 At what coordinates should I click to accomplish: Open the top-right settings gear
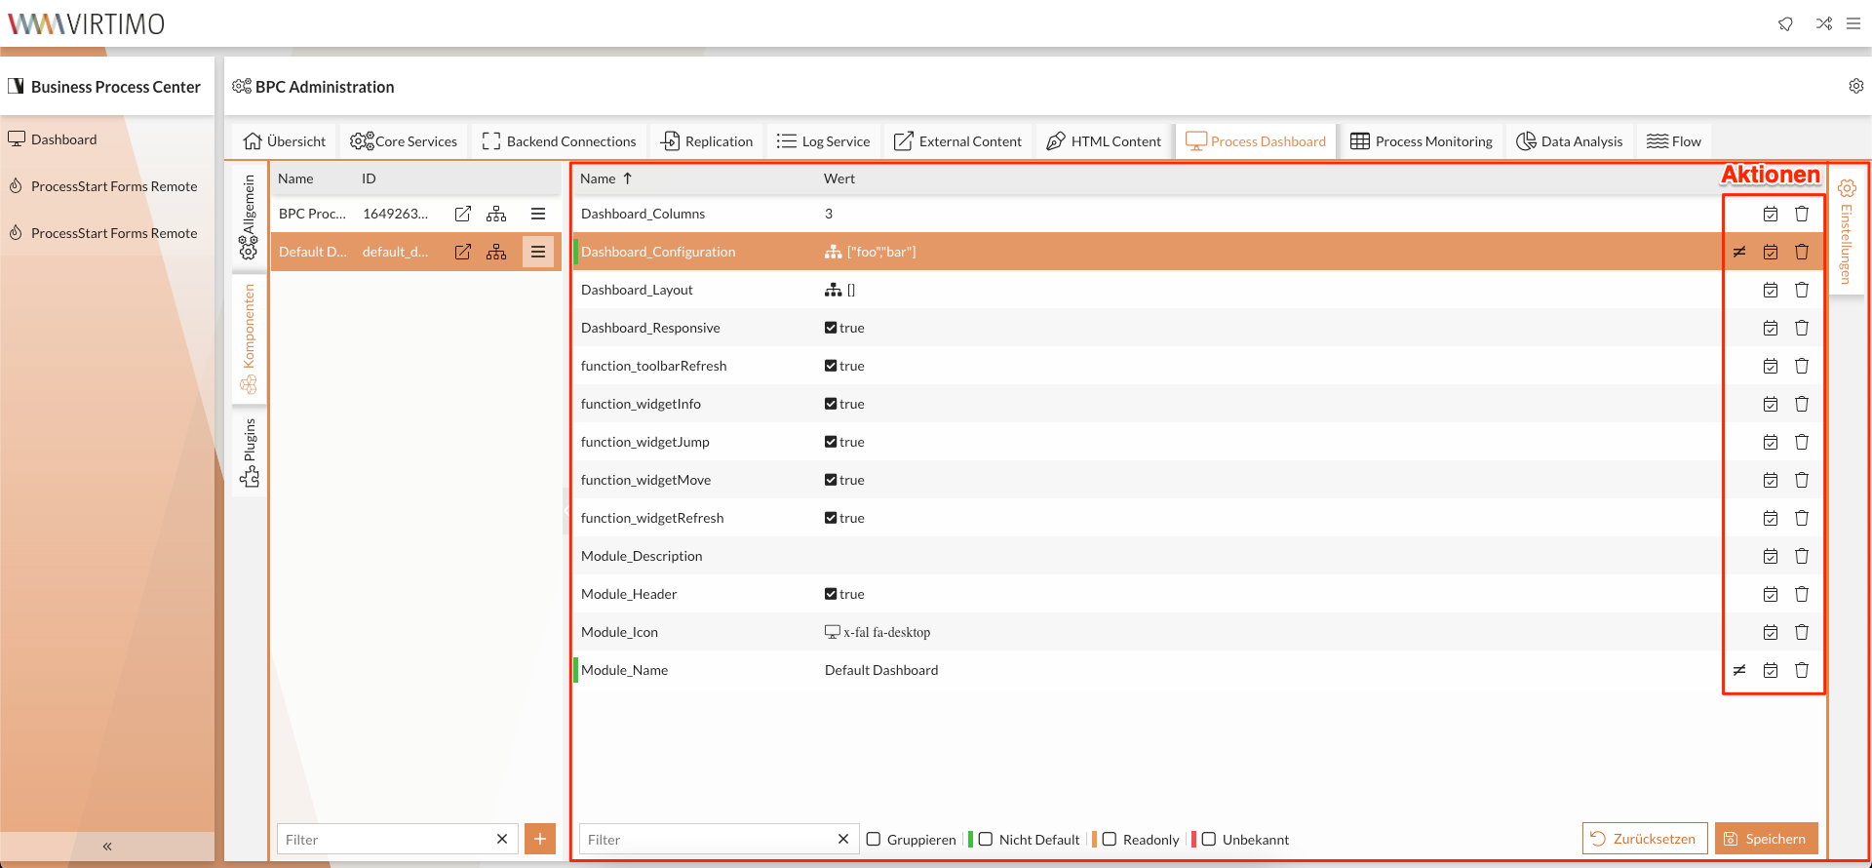coord(1855,86)
